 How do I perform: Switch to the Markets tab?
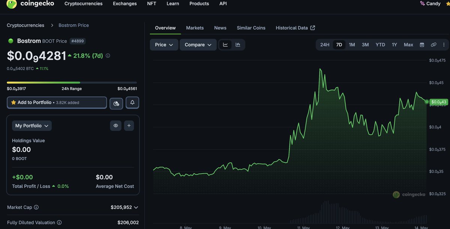(x=195, y=28)
